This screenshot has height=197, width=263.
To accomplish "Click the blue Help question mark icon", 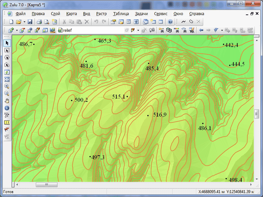I will (x=170, y=22).
